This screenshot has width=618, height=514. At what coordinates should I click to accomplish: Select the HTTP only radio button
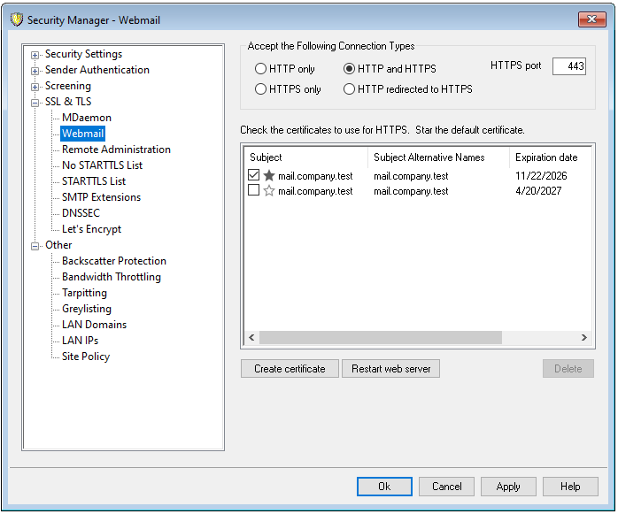260,69
